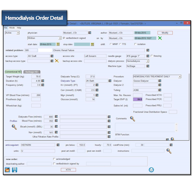Select the MWF shift radio button
The width and height of the screenshot is (194, 183).
click(x=111, y=44)
